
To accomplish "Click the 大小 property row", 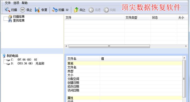I will pos(124,75).
